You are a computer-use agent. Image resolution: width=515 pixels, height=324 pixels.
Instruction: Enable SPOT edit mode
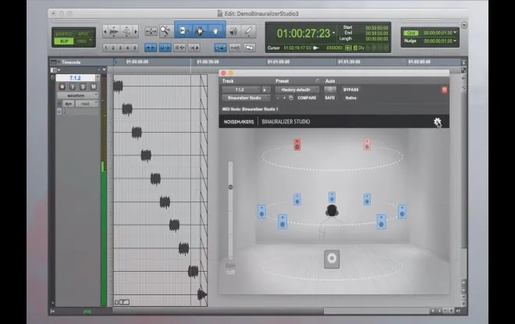(x=83, y=34)
